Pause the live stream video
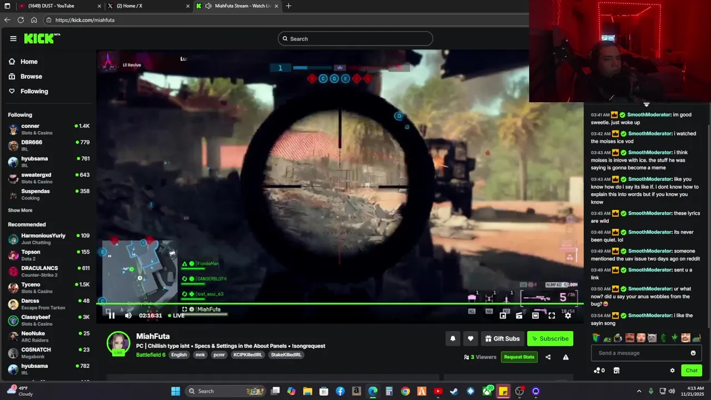Screen dimensions: 711x400 tap(111, 316)
